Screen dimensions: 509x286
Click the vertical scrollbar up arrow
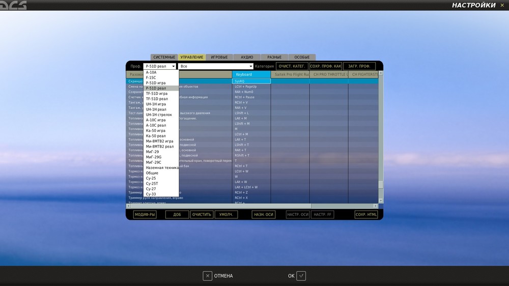pos(381,73)
